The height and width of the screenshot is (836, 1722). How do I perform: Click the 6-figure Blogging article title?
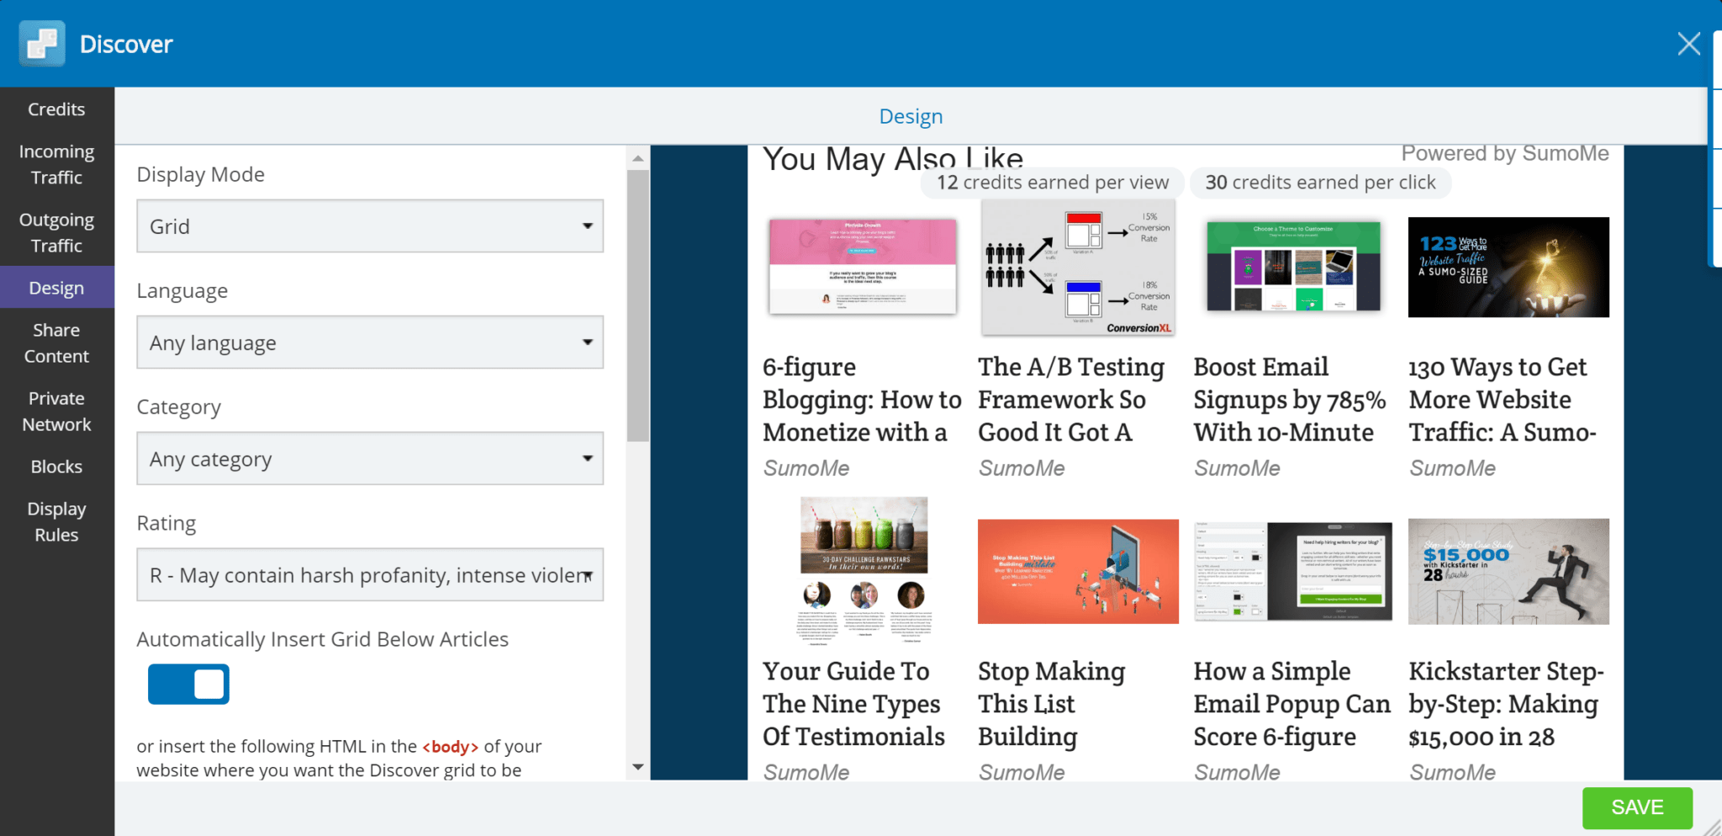click(x=862, y=399)
